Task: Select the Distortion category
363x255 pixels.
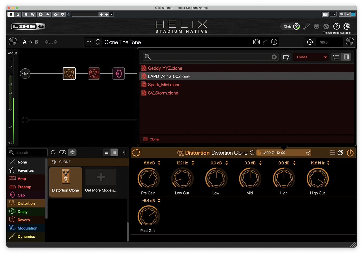Action: pos(26,203)
